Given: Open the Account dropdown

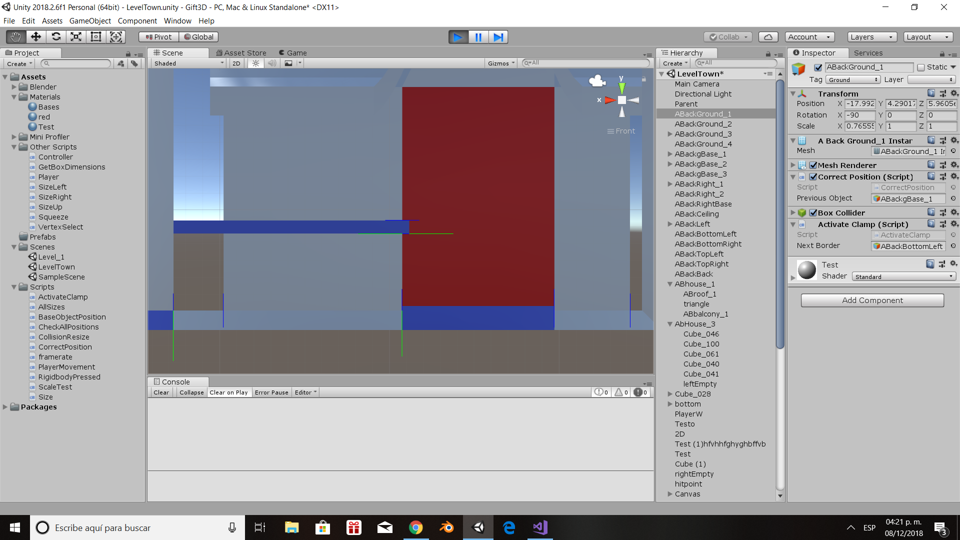Looking at the screenshot, I should click(810, 37).
